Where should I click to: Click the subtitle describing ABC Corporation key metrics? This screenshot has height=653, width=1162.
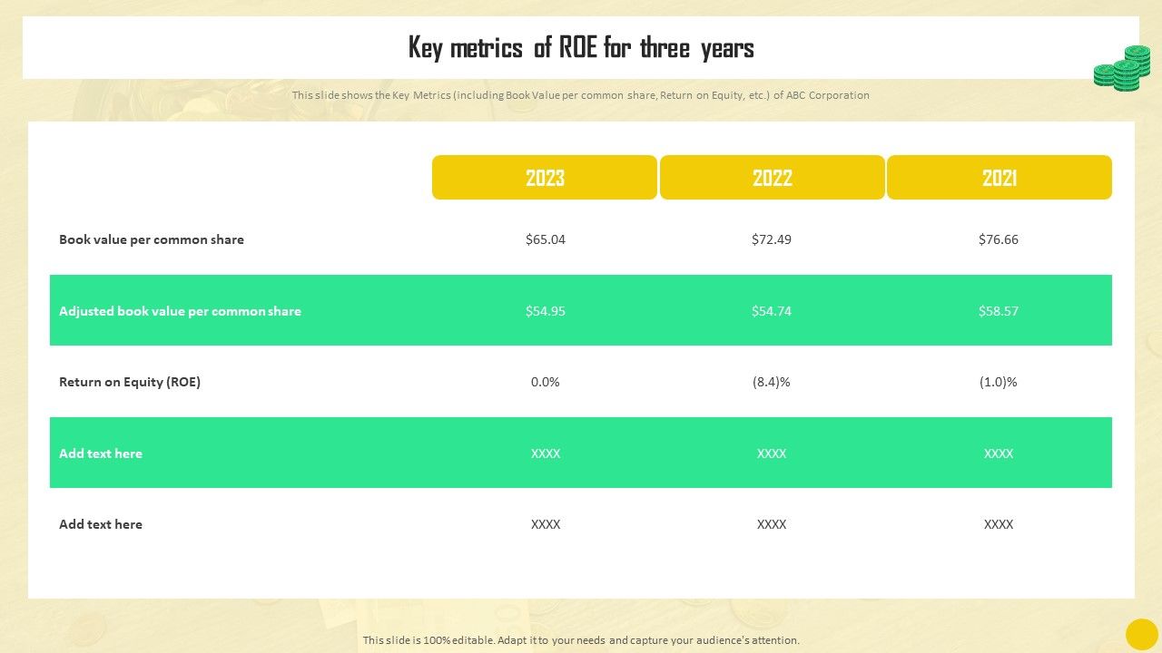[581, 95]
